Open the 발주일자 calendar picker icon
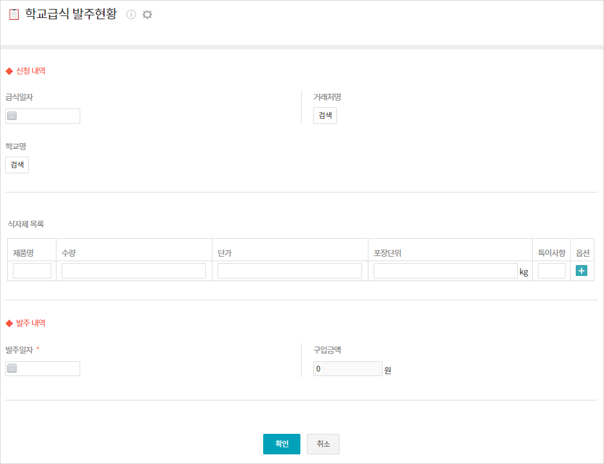 (x=12, y=368)
